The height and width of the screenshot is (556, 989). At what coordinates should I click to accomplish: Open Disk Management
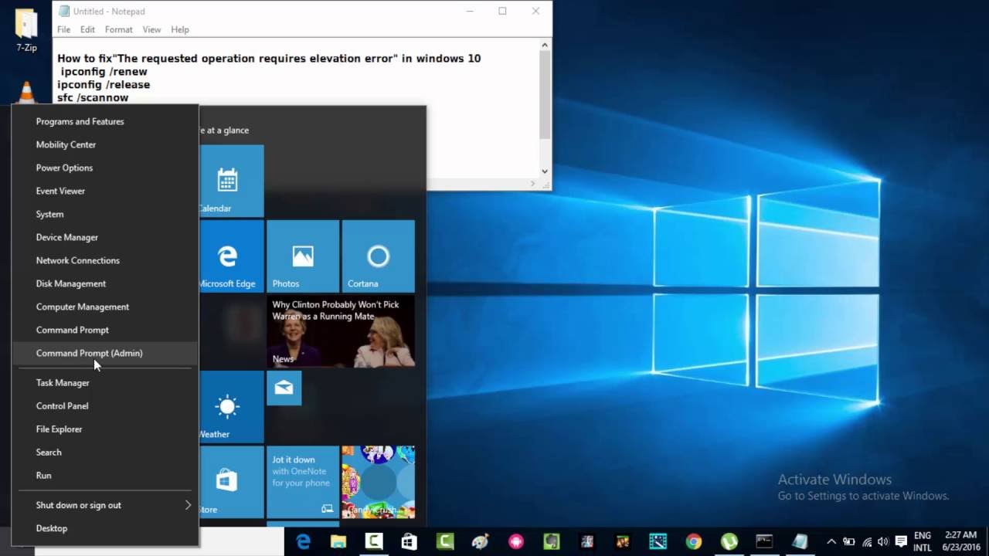click(x=105, y=283)
